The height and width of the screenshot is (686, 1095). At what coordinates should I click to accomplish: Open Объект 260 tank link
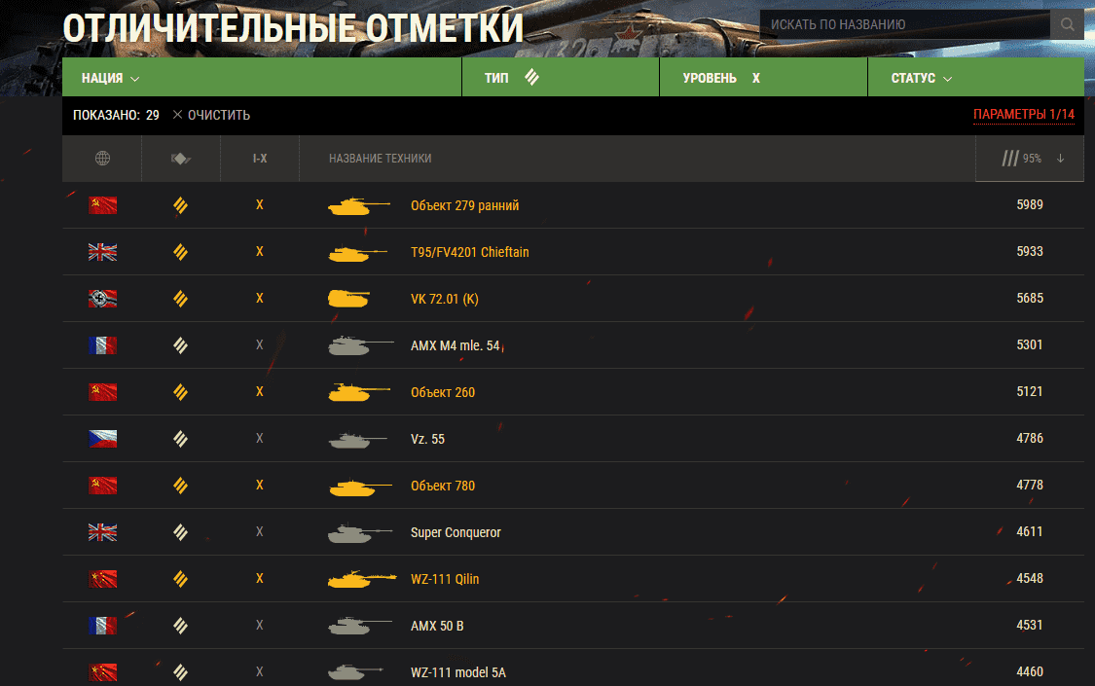[x=443, y=393]
